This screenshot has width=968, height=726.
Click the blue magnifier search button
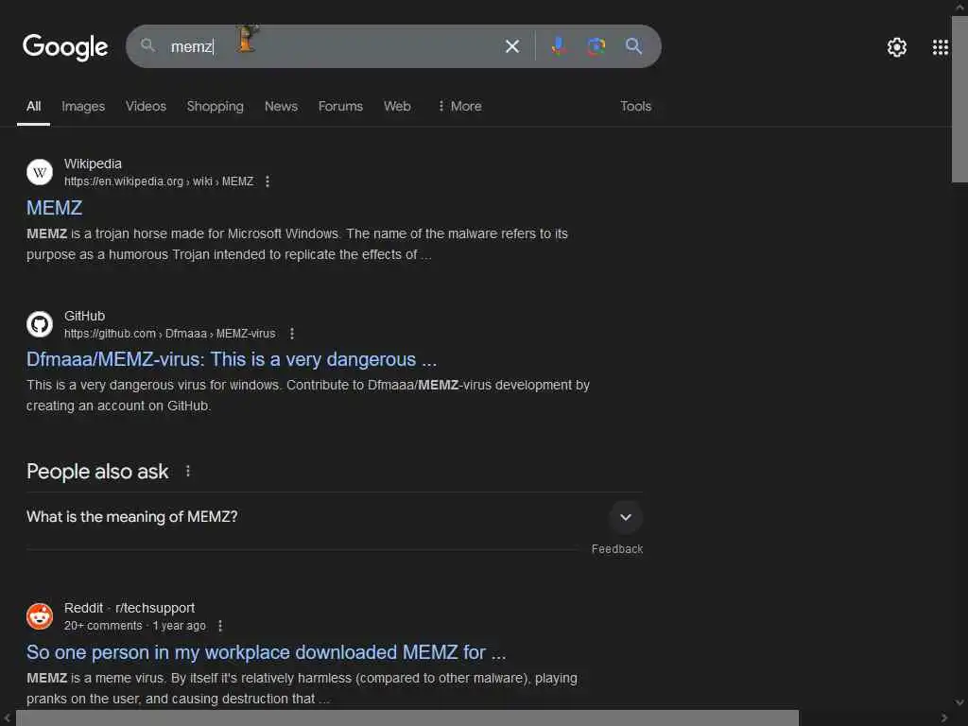[633, 46]
